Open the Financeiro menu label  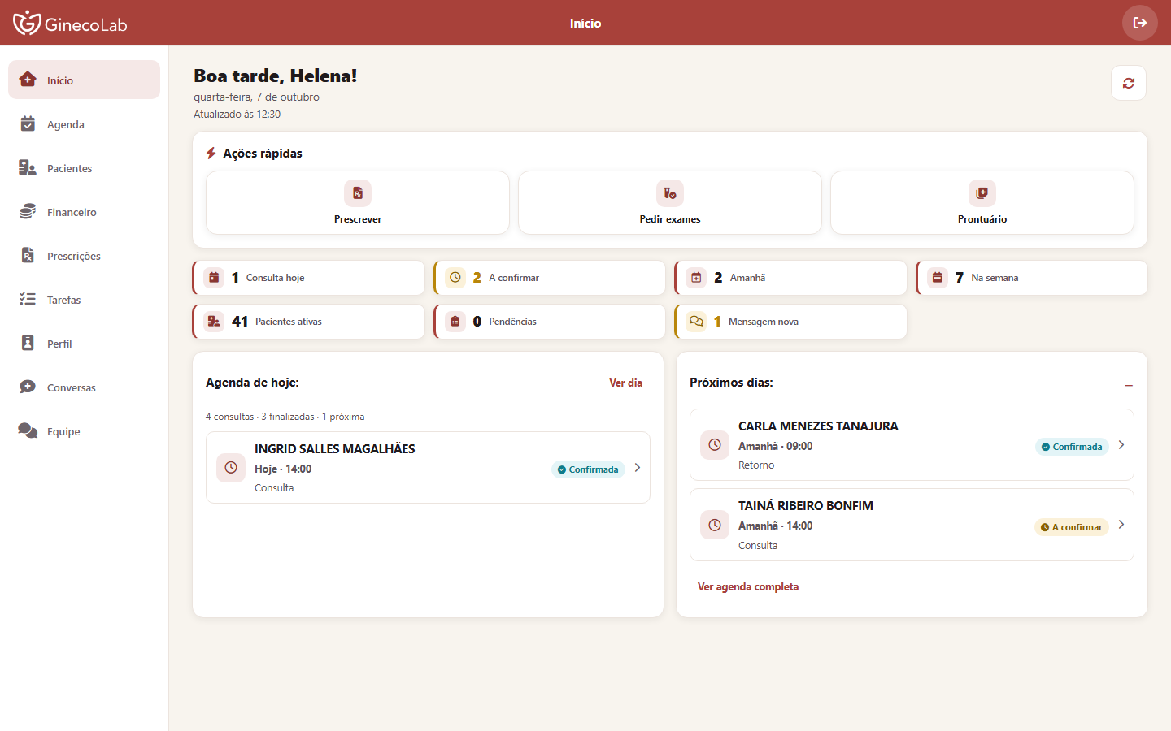[x=72, y=212]
